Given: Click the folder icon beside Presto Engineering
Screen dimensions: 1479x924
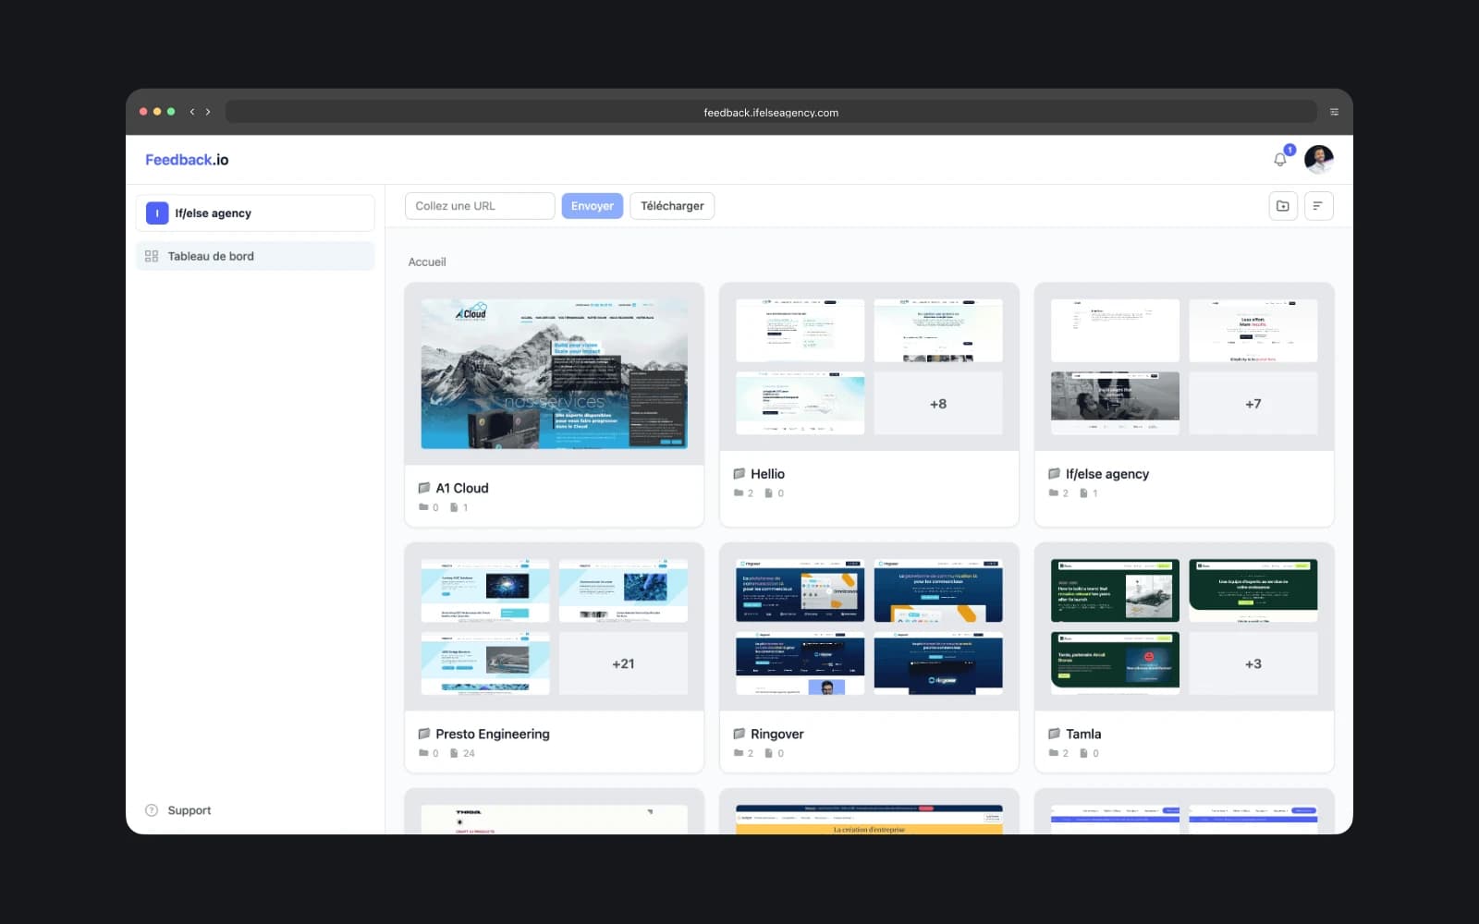Looking at the screenshot, I should point(424,734).
